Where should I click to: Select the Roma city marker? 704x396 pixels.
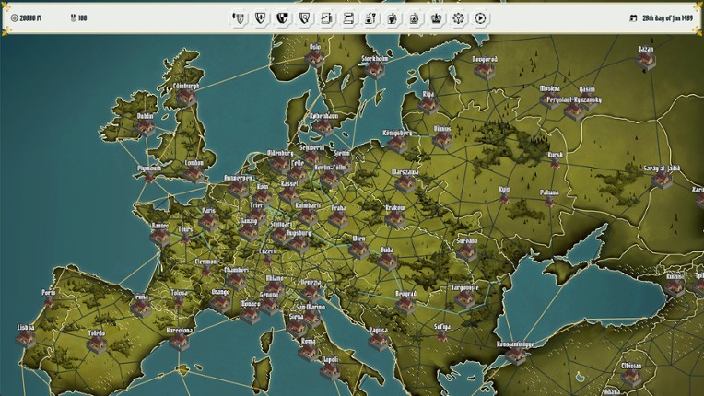tap(309, 352)
